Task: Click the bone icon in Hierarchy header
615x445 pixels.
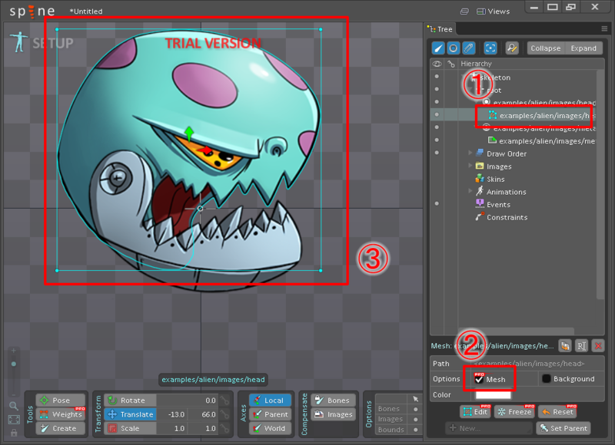Action: click(x=451, y=64)
